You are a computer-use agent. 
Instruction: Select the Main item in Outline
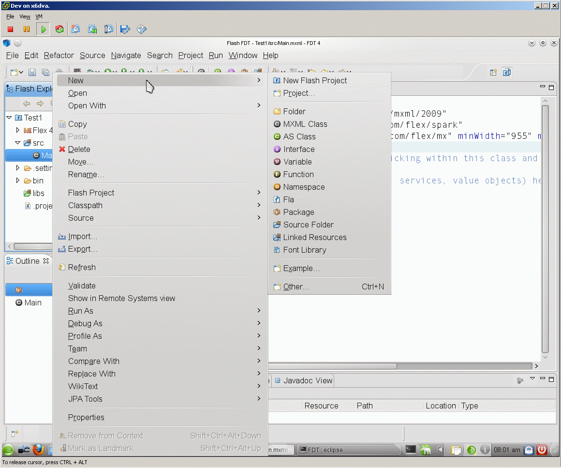(29, 302)
